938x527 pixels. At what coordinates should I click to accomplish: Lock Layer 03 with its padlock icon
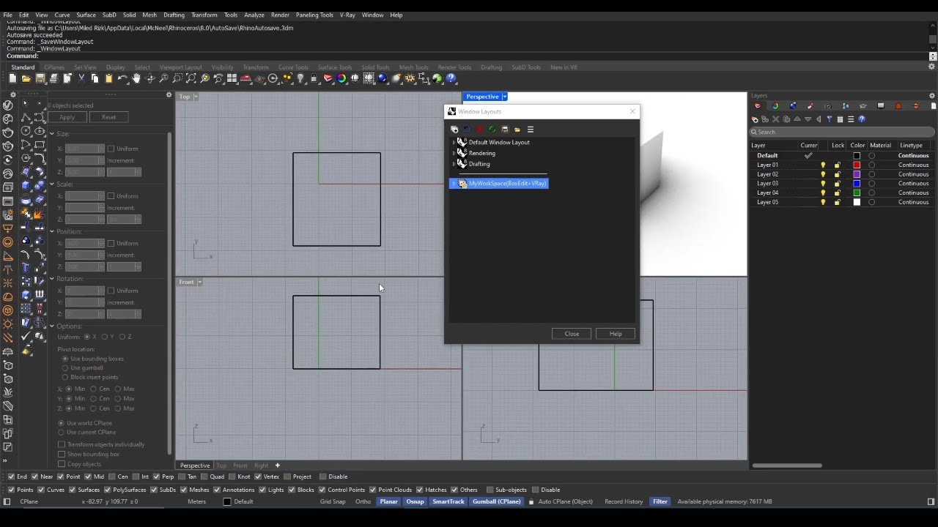[x=838, y=183]
